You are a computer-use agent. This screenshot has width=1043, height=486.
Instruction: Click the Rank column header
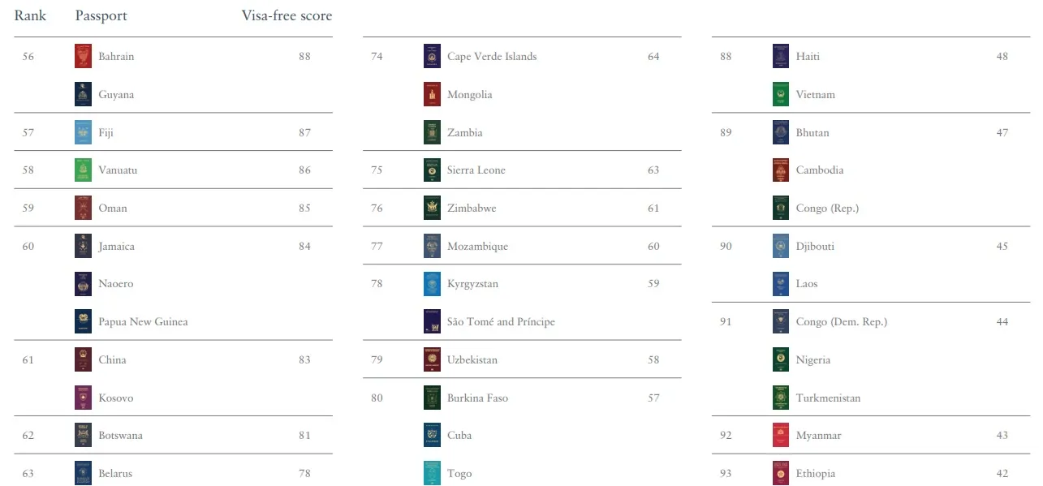30,16
